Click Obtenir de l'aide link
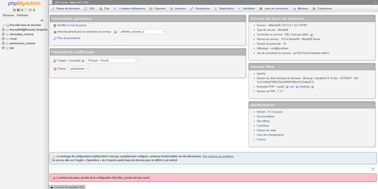The width and height of the screenshot is (378, 189). coord(266,130)
